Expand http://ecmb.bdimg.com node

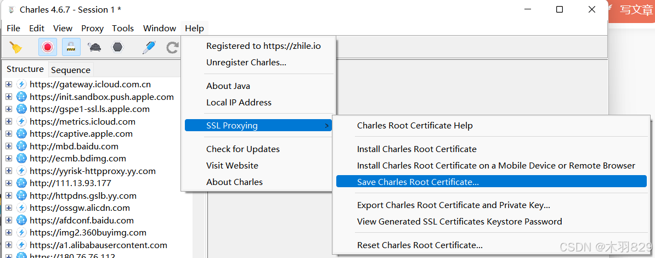8,159
